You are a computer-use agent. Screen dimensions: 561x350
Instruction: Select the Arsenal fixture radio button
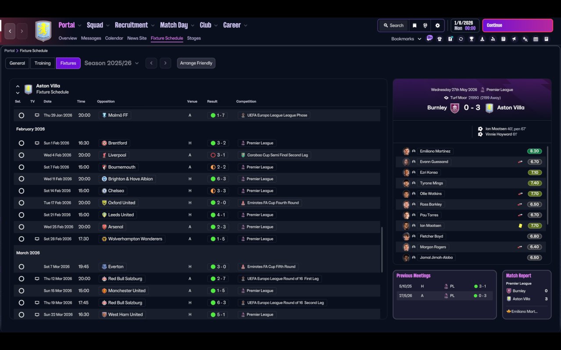click(x=21, y=227)
